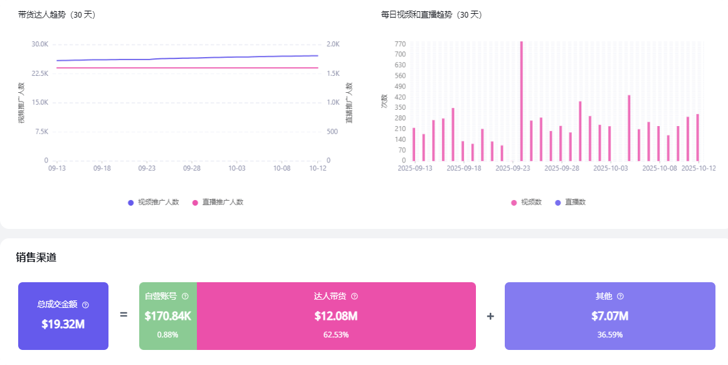The image size is (728, 365).
Task: Open the $7.07M 其他 channel value
Action: (x=609, y=316)
